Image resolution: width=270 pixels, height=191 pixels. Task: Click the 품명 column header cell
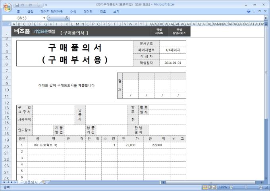point(46,139)
